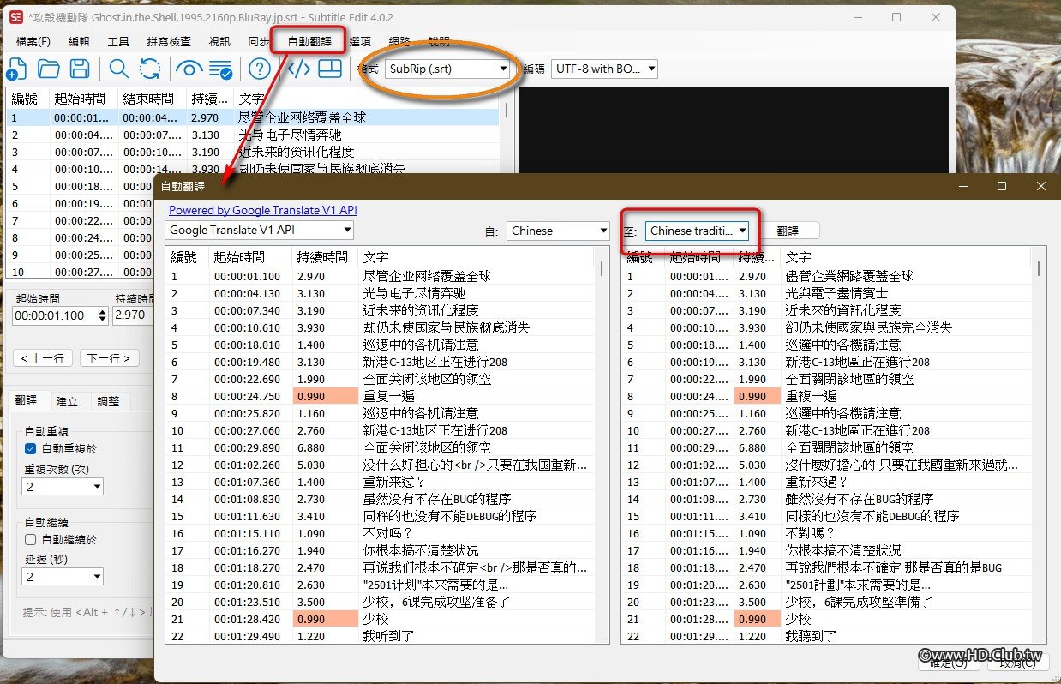
Task: Open Visual sync via the eye icon
Action: pos(189,69)
